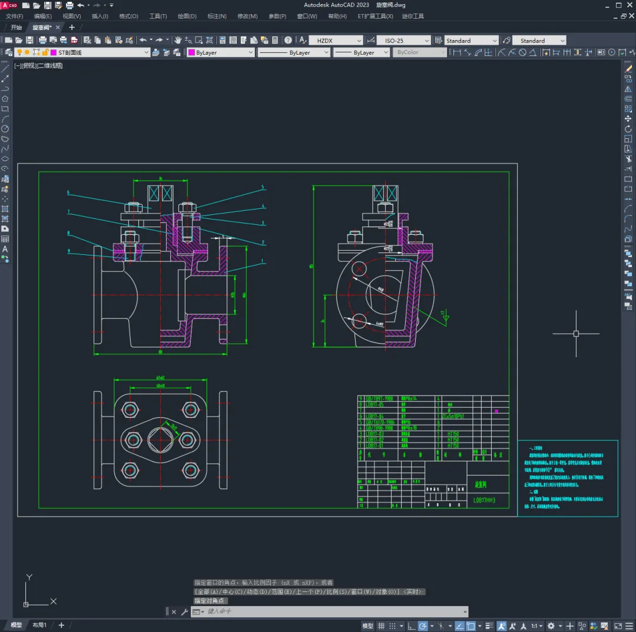
Task: Open the Layer Properties Manager icon
Action: click(8, 52)
